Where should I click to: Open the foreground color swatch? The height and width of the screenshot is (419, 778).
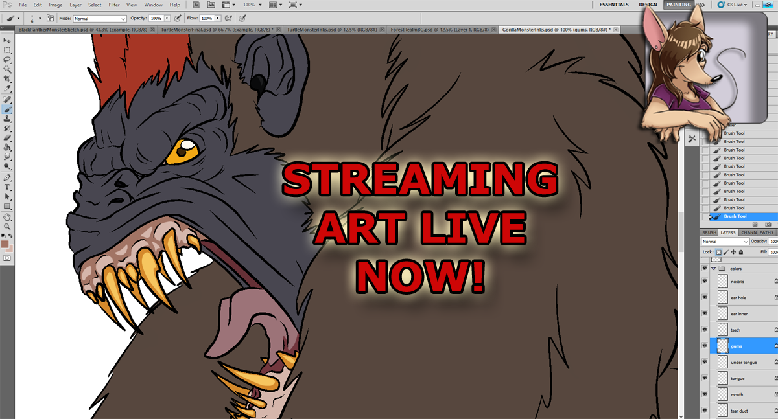point(5,244)
